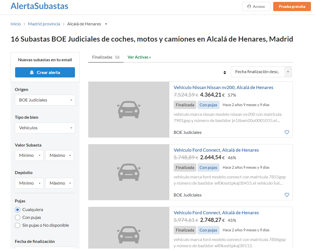This screenshot has height=251, width=315.
Task: Click the third listing's car placeholder image
Action: point(129,232)
